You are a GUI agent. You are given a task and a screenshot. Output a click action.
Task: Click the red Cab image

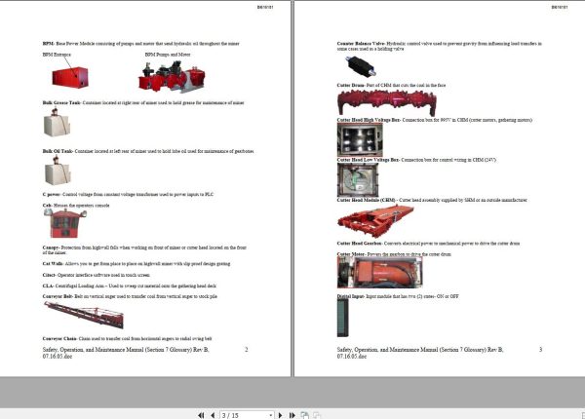65,223
